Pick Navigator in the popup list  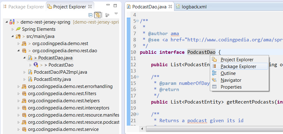pos(231,80)
